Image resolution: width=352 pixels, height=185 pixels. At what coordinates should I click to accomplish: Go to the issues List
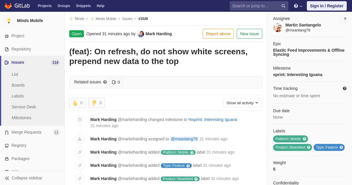(15, 74)
